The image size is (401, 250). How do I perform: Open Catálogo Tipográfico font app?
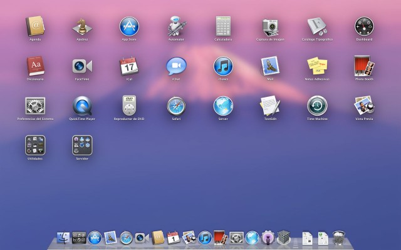coord(317,26)
